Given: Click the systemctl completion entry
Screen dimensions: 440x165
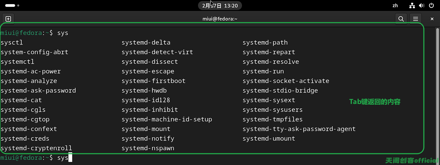Looking at the screenshot, I should pyautogui.click(x=18, y=62).
